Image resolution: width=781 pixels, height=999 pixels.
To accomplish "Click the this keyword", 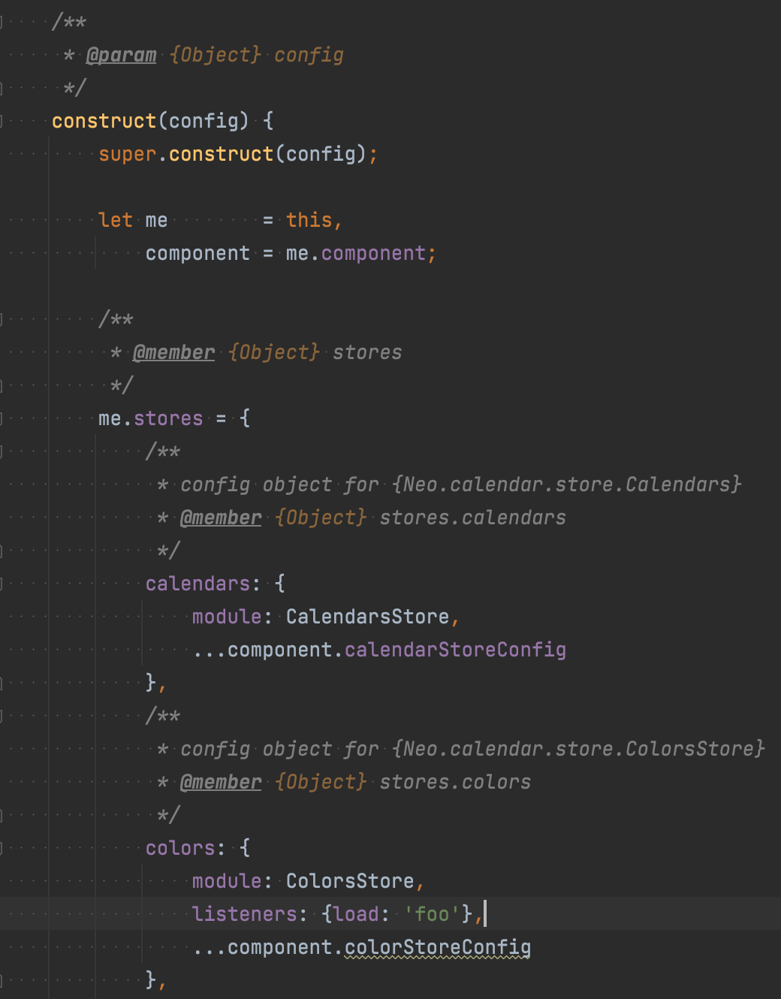I will pos(309,220).
